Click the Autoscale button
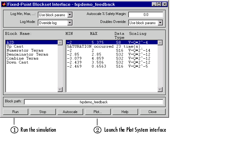Viewport: 230px width, 143px height. (70, 112)
